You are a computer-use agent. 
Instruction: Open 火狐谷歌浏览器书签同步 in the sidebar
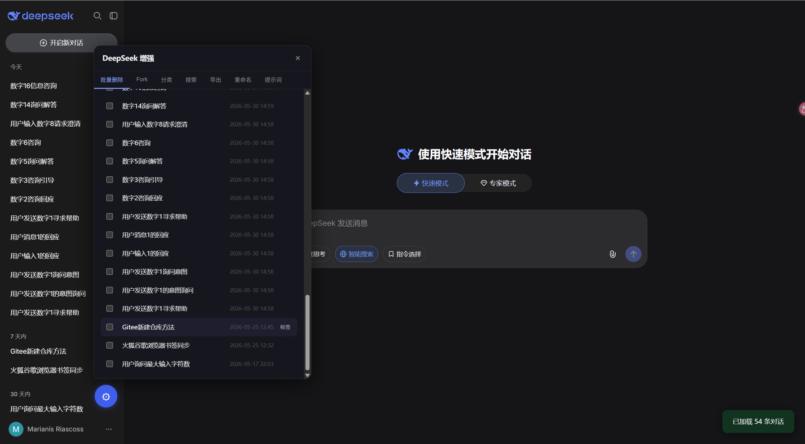(x=47, y=370)
